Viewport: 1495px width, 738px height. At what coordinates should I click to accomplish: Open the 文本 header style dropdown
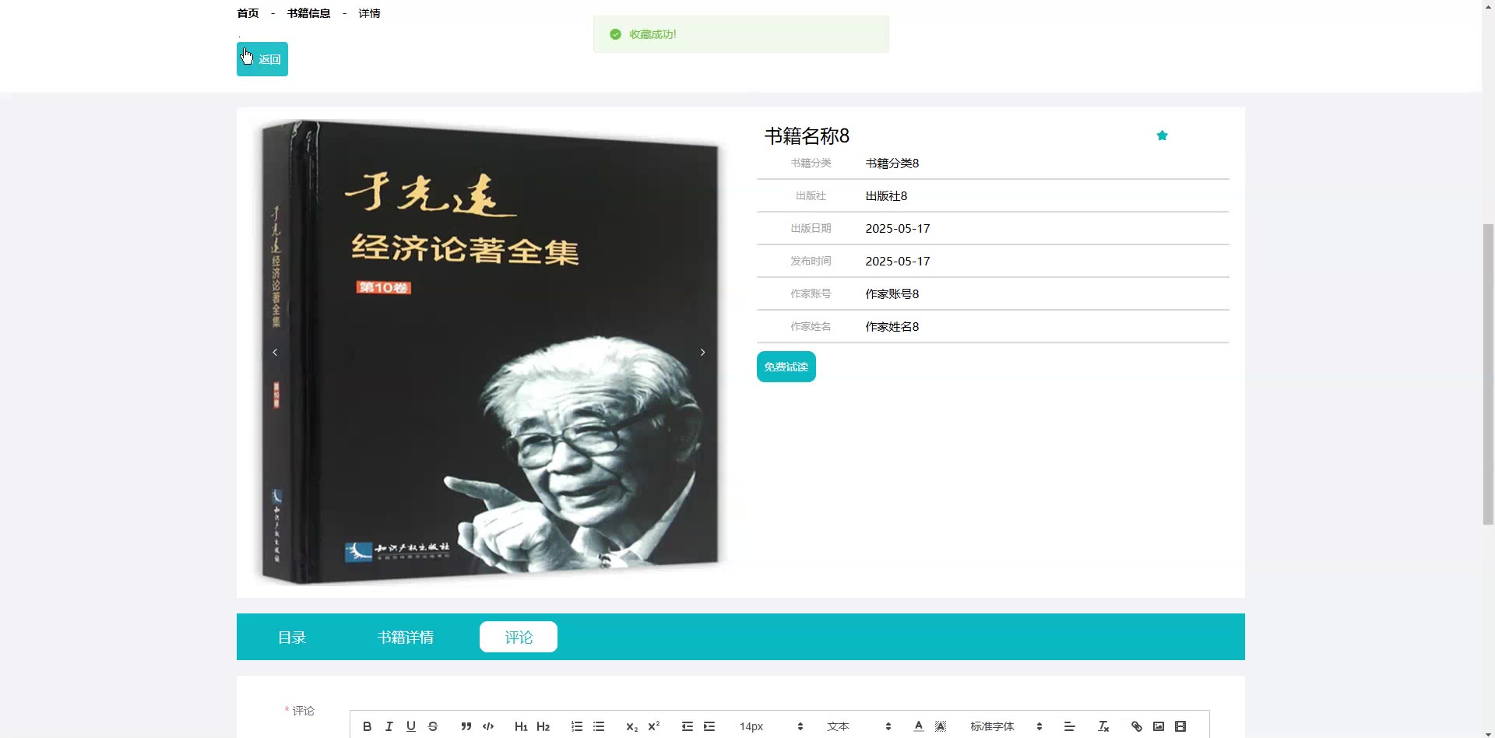coord(859,726)
